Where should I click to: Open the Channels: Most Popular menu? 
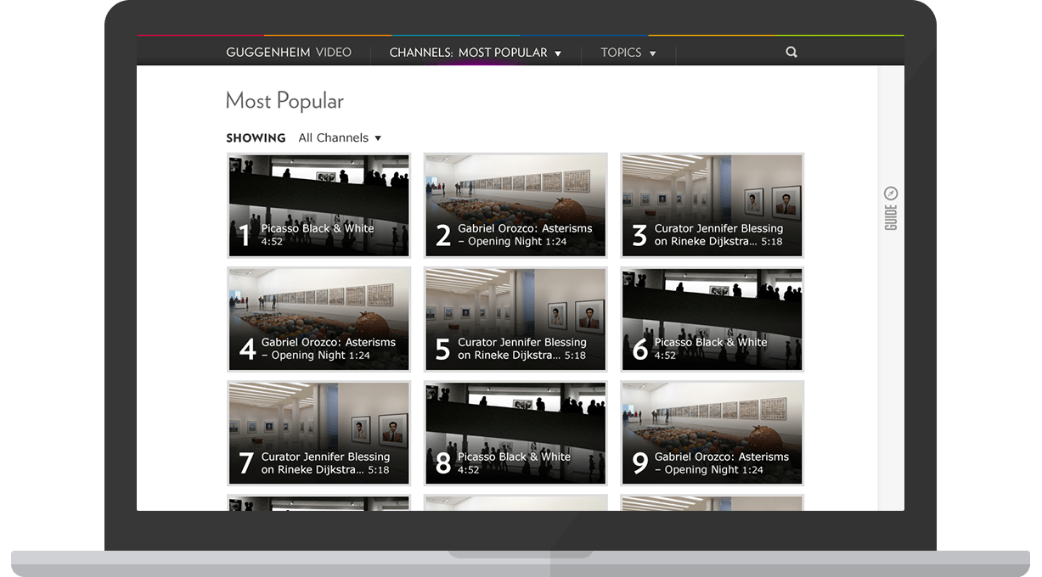(x=468, y=53)
